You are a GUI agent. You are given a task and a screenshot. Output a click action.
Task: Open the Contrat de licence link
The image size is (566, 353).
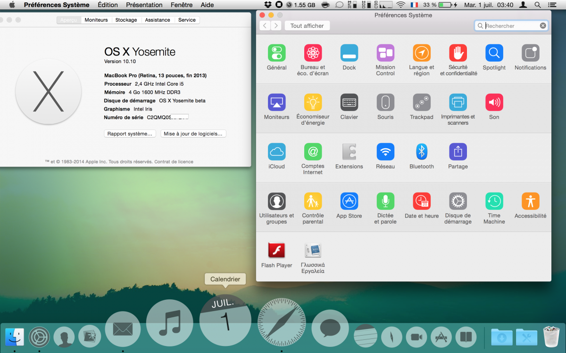pos(174,161)
